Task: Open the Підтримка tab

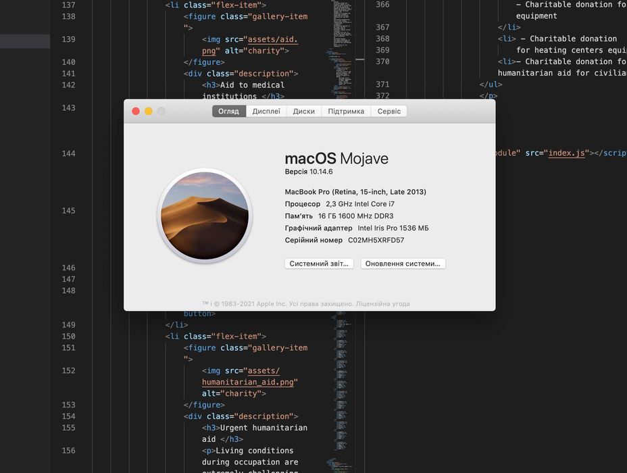Action: click(347, 111)
